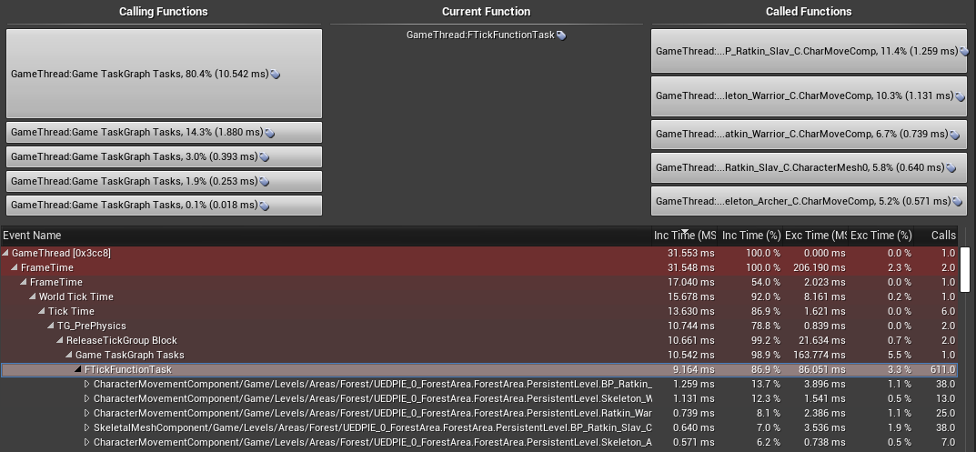
Task: Click icon on Skeleton_Warrior CharMoveComp 10.3% button
Action: pyautogui.click(x=960, y=96)
